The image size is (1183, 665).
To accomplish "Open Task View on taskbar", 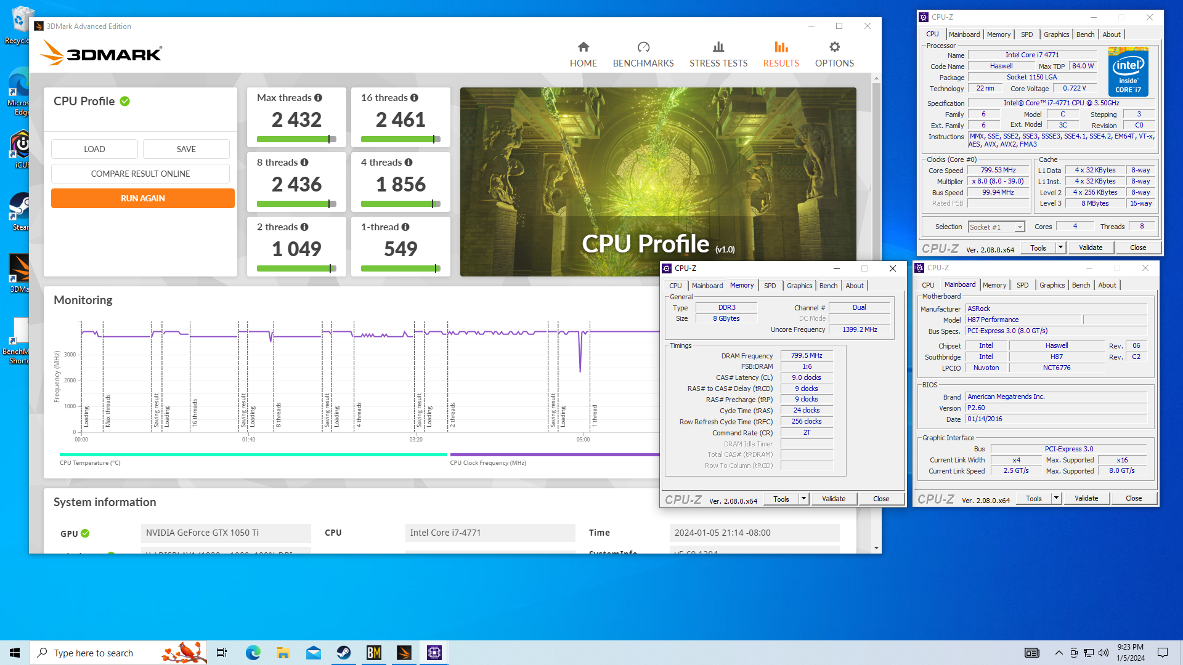I will tap(222, 653).
